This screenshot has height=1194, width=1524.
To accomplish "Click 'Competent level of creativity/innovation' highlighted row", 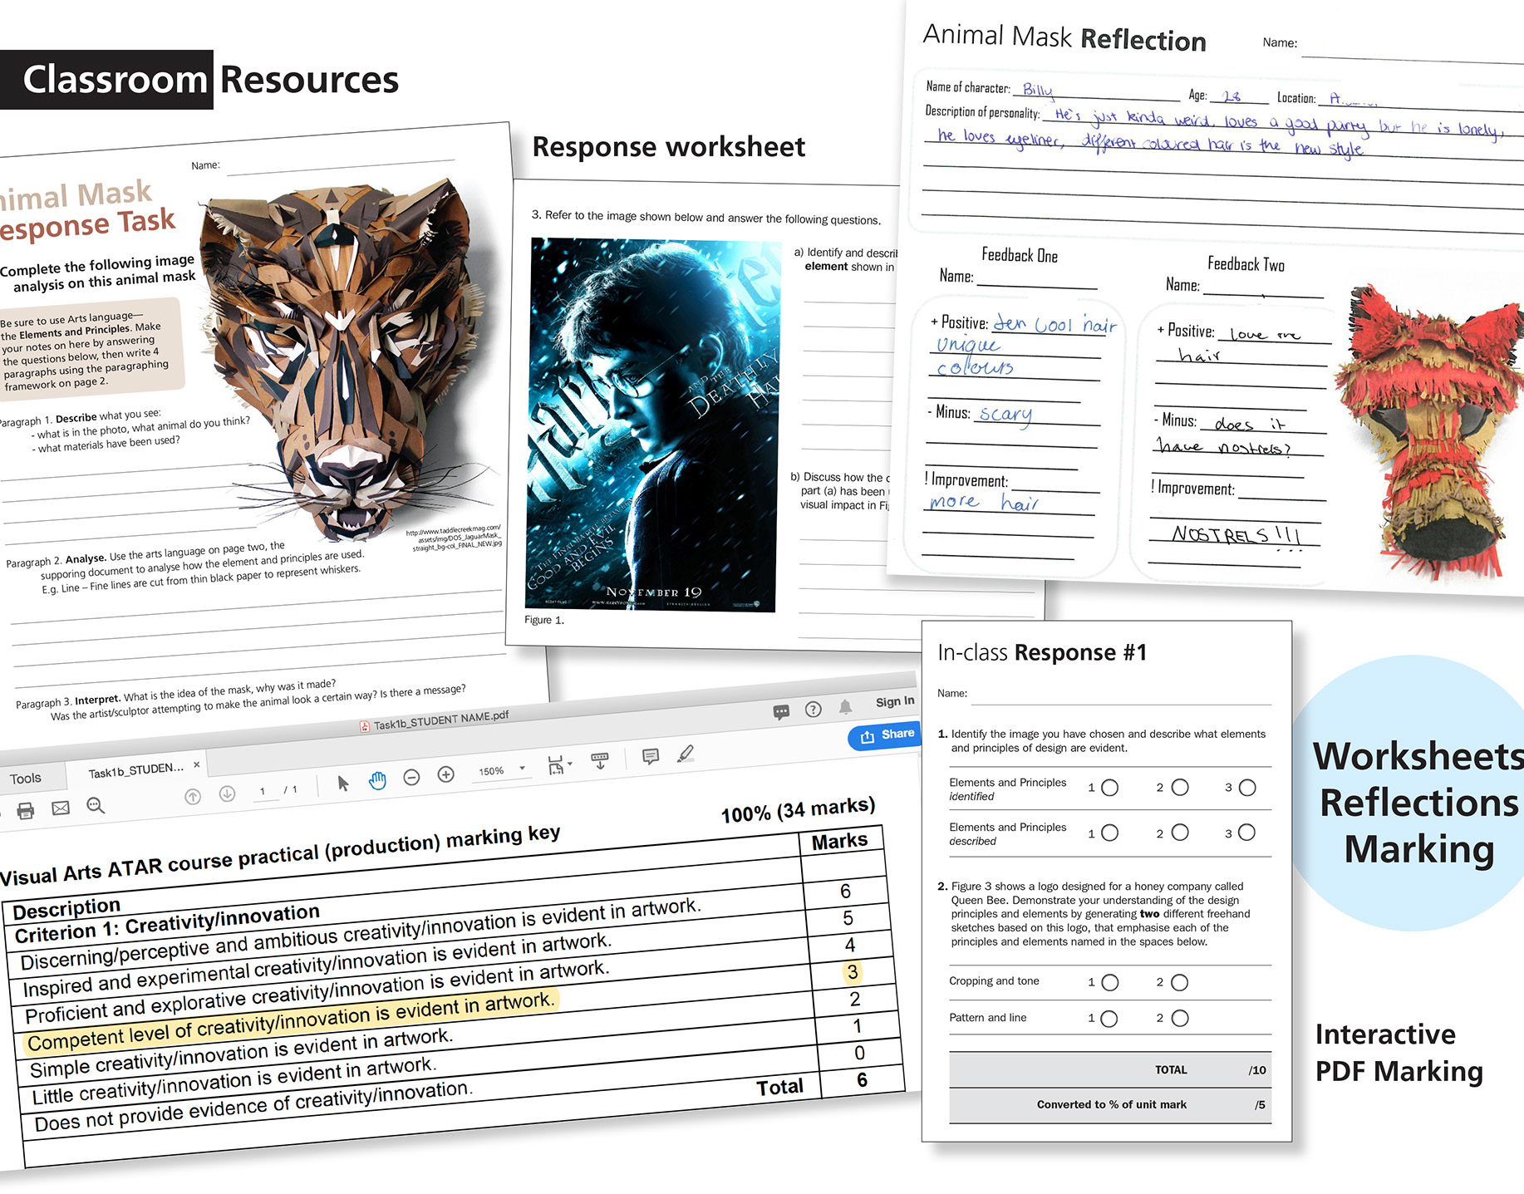I will pyautogui.click(x=291, y=1021).
